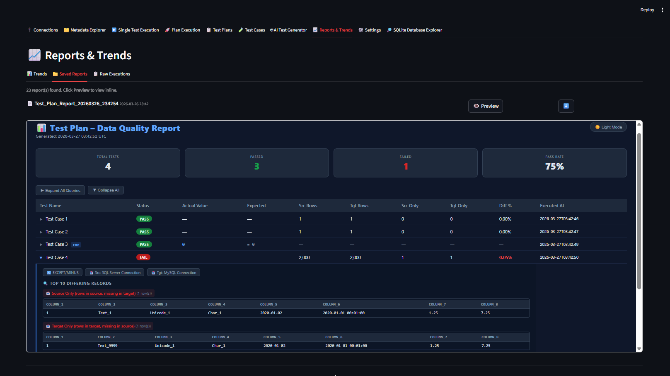Click Tgt: MySQL Connection tag
The image size is (670, 376).
174,272
